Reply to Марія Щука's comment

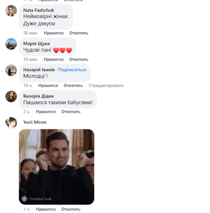pyautogui.click(x=79, y=60)
